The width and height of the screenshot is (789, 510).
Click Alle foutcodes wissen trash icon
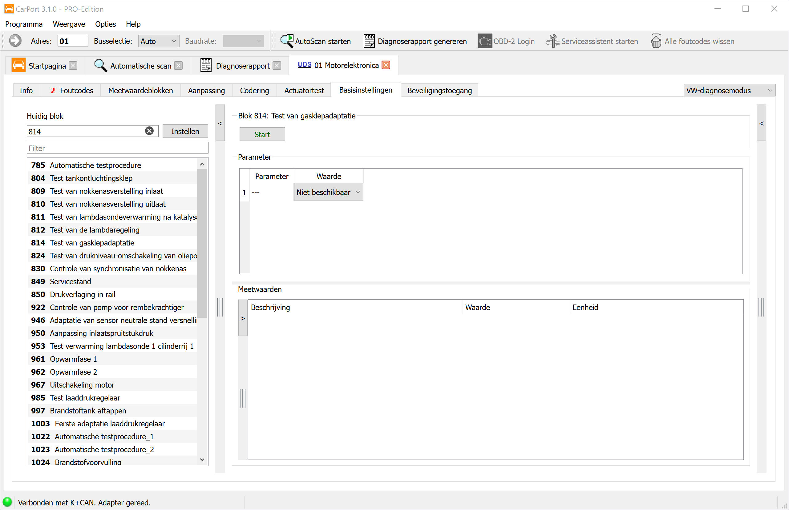click(x=656, y=41)
